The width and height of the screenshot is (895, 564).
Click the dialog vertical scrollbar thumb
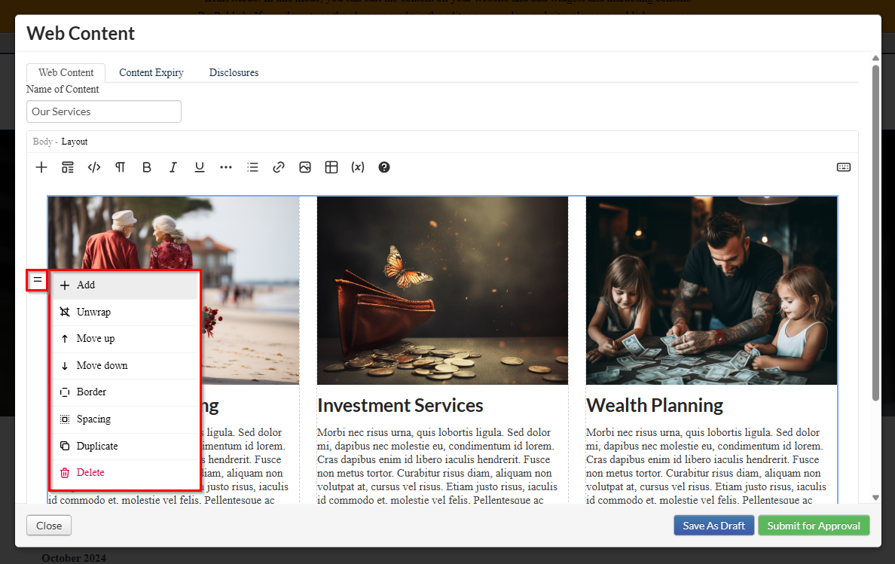point(875,233)
